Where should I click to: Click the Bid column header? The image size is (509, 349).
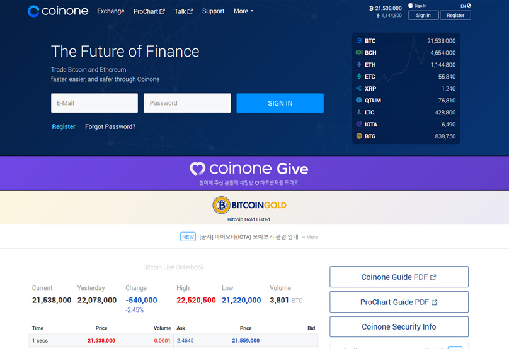(311, 328)
